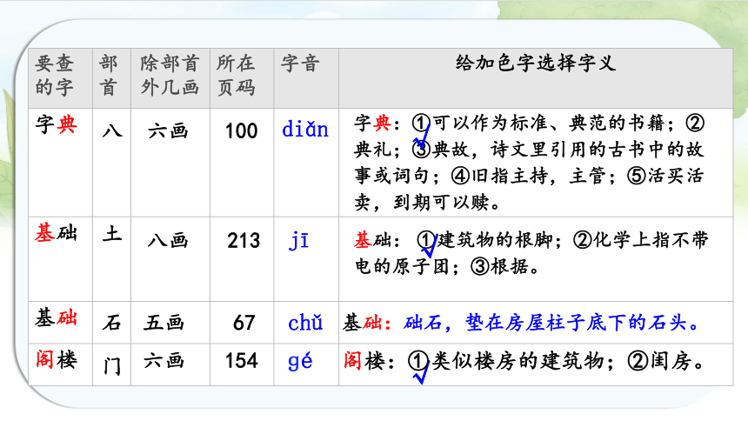Click the header cell '除部首外几画'
This screenshot has width=748, height=421.
coord(170,76)
